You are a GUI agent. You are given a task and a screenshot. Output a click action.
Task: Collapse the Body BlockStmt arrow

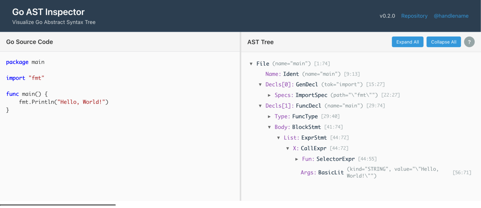[x=269, y=127]
